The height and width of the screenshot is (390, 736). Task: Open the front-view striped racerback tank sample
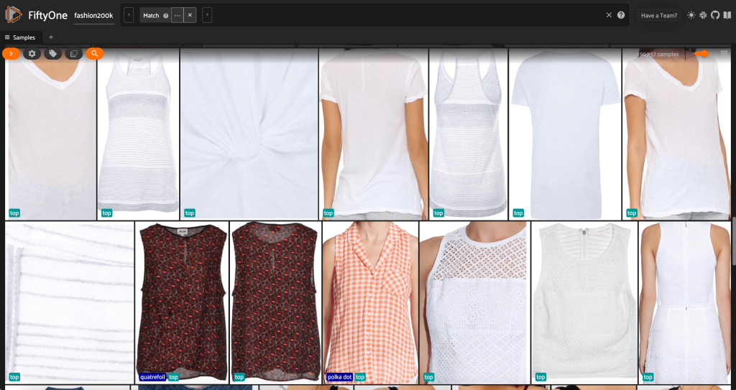coord(139,134)
